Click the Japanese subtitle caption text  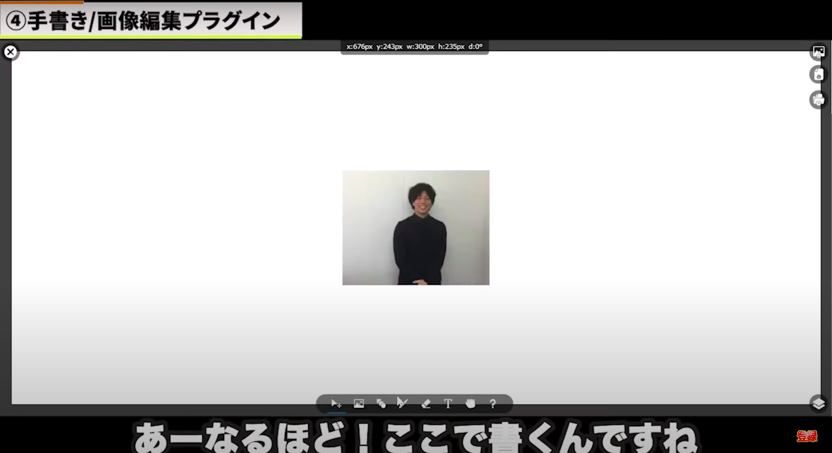[416, 438]
